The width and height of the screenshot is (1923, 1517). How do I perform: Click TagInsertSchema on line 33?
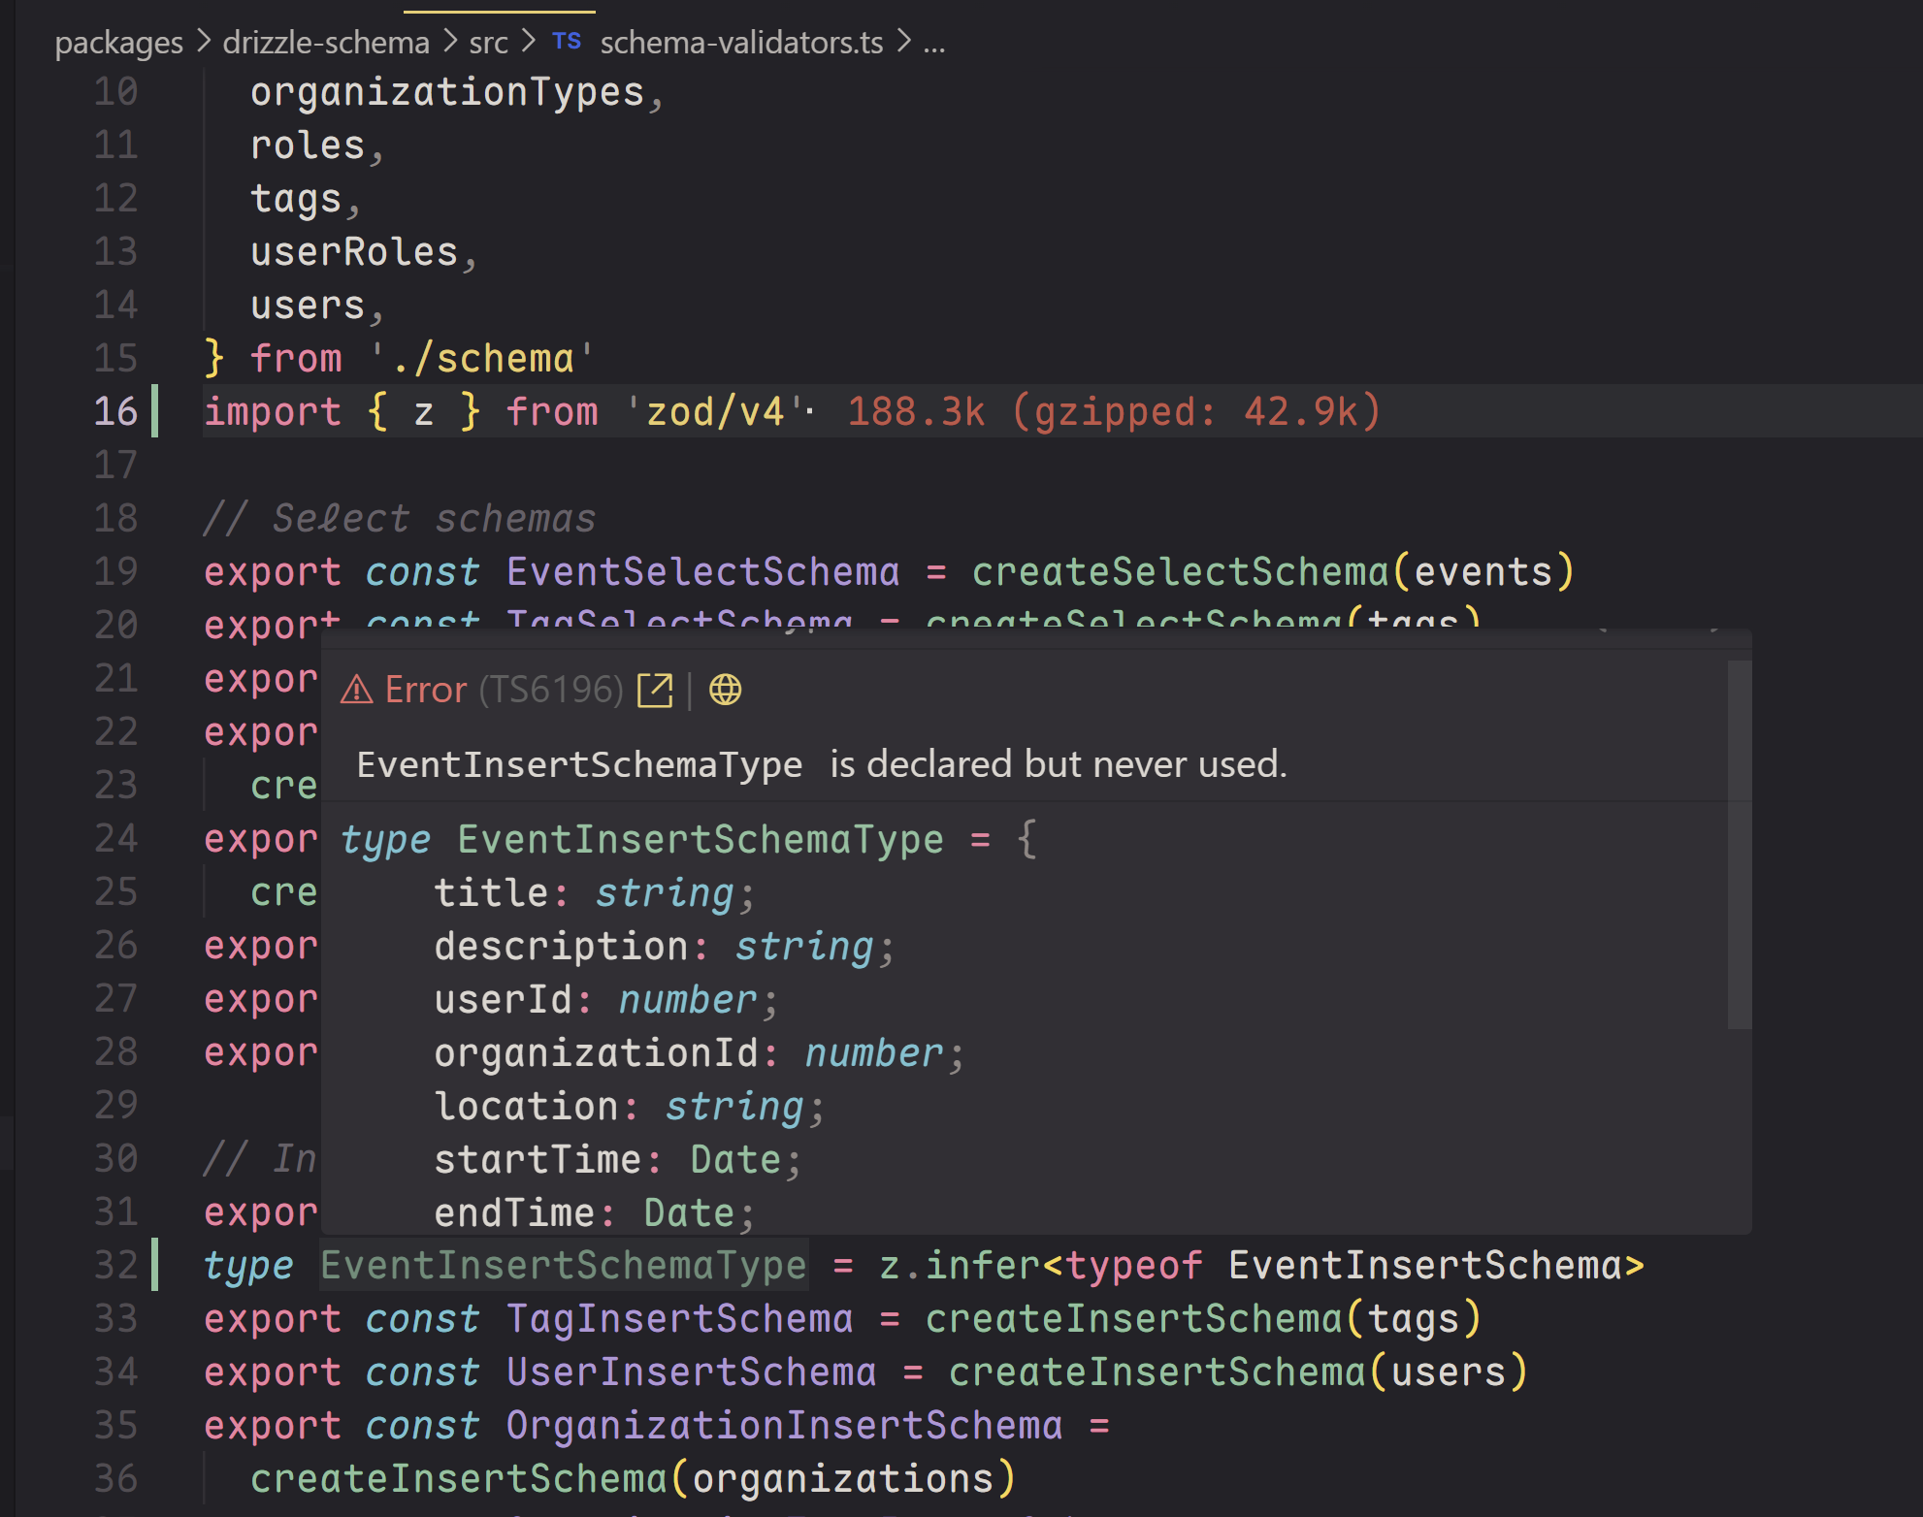(679, 1318)
